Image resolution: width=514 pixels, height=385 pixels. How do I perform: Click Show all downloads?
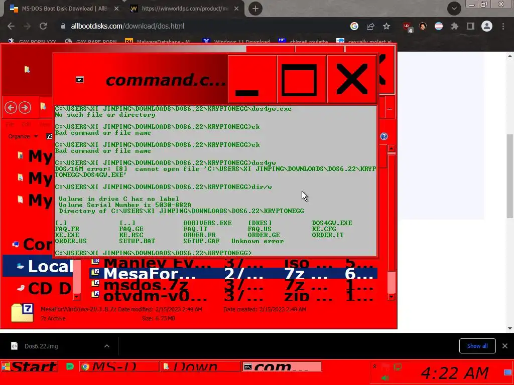click(477, 346)
